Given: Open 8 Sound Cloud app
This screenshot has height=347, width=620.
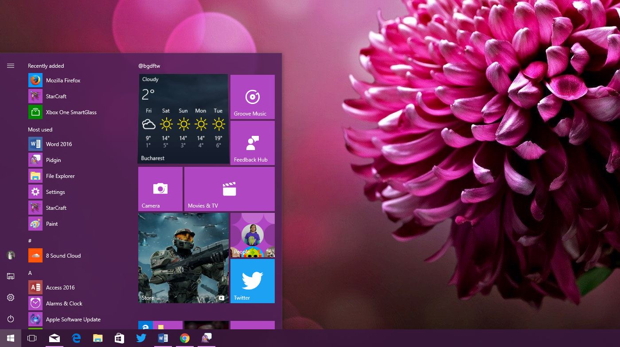Looking at the screenshot, I should [80, 256].
